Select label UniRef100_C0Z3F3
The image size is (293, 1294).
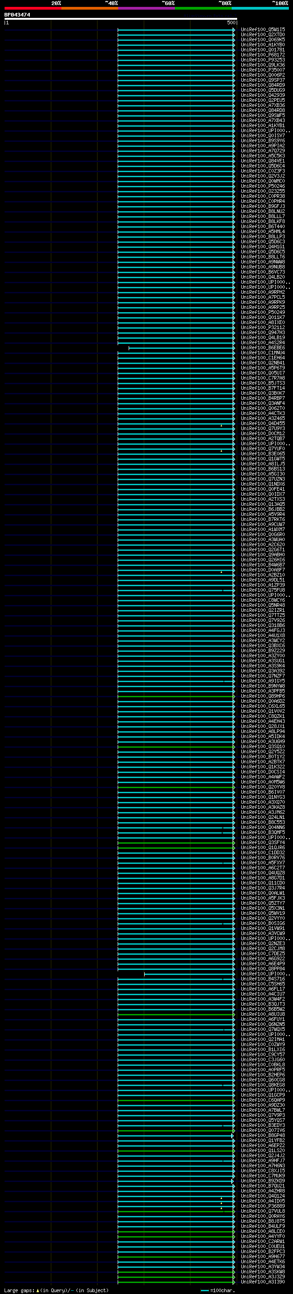click(263, 171)
